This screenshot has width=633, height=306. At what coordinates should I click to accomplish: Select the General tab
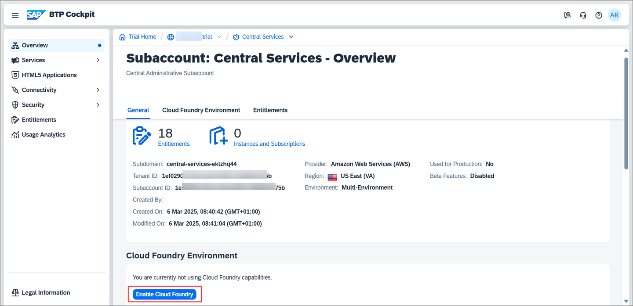coord(138,110)
